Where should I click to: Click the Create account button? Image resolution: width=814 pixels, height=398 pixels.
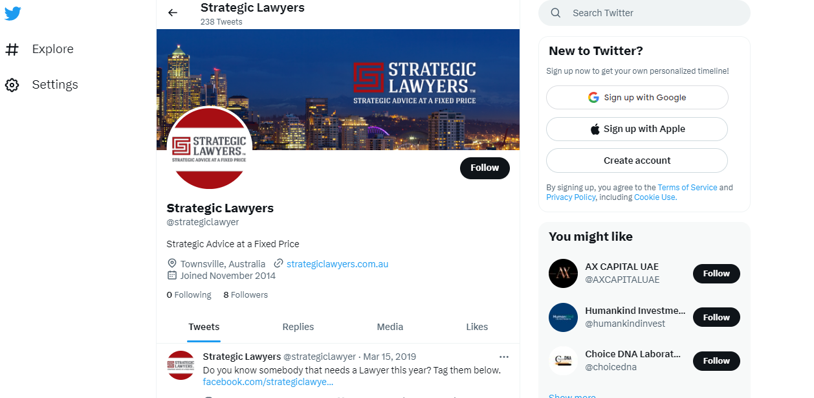pyautogui.click(x=637, y=160)
